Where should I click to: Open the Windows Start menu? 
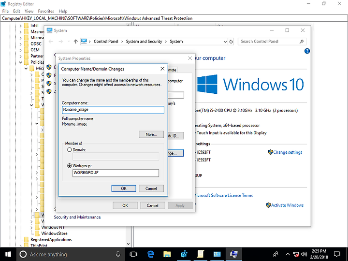[8, 254]
